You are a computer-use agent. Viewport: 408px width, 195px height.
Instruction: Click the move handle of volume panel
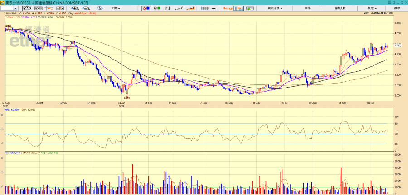(x=2, y=172)
